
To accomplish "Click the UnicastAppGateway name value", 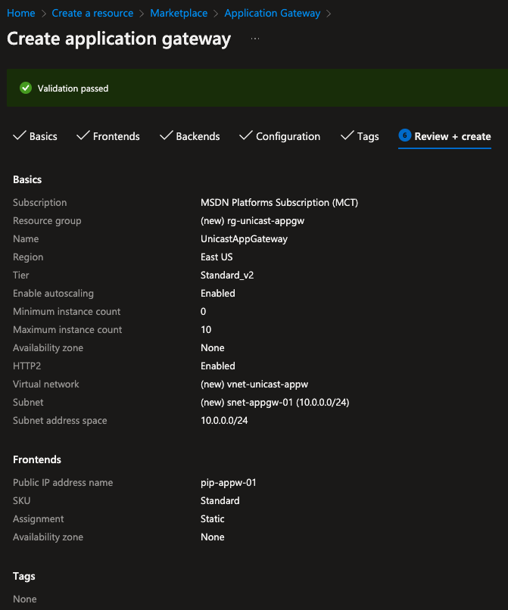I will coord(244,239).
